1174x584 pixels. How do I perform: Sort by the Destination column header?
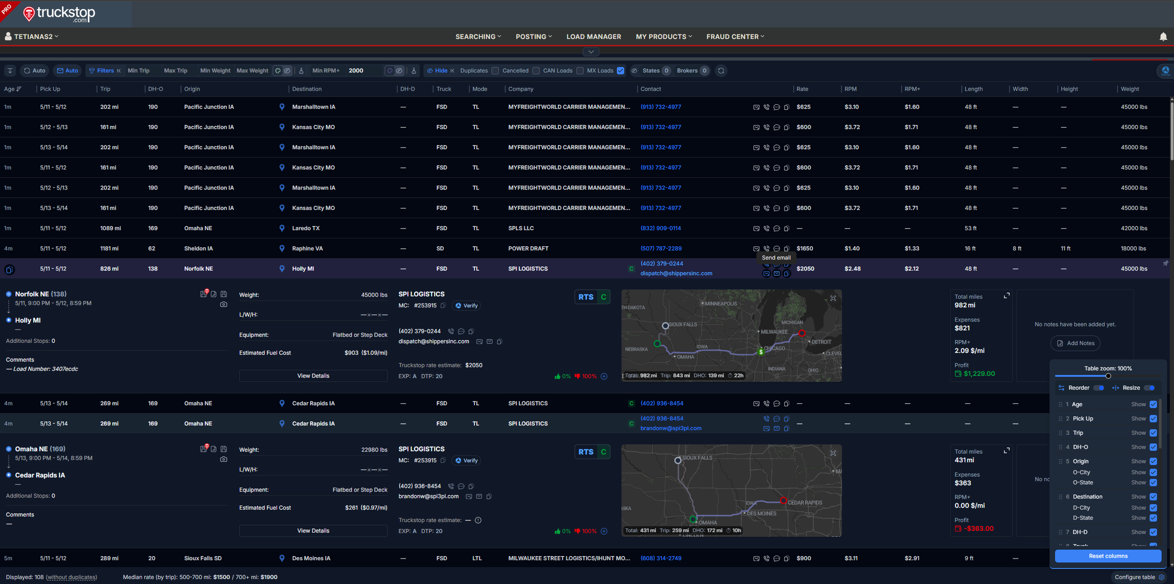307,89
